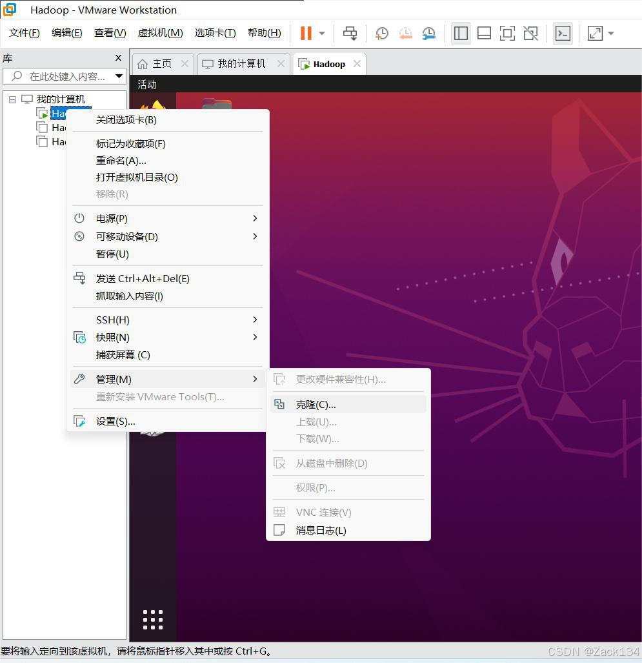Expand the 快照(N) submenu

click(x=168, y=338)
